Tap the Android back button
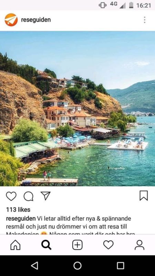The image size is (155, 276). point(34,266)
